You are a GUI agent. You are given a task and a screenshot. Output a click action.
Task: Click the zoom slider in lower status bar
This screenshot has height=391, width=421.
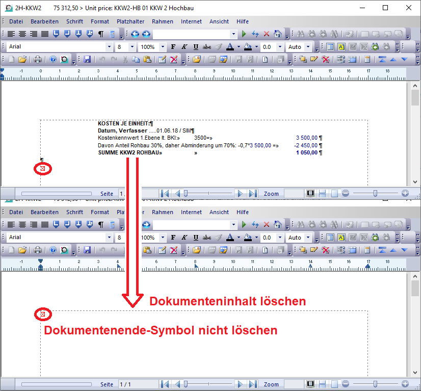click(375, 384)
